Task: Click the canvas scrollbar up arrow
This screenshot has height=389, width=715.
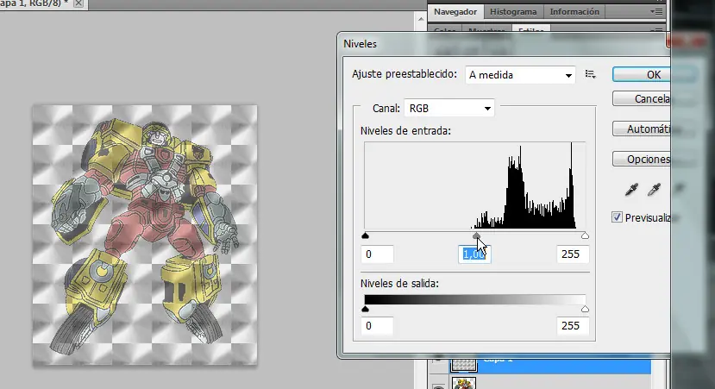Action: (x=420, y=19)
